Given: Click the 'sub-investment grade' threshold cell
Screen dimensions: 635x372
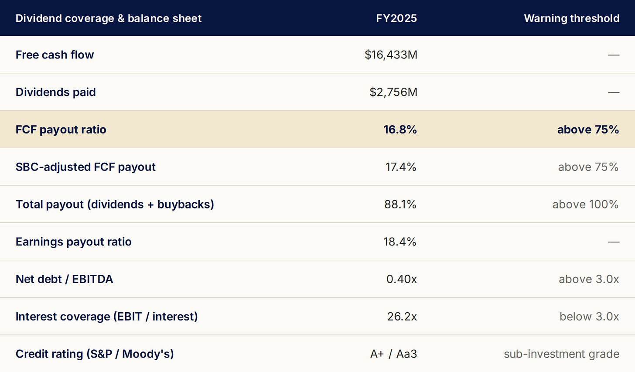Looking at the screenshot, I should (562, 354).
